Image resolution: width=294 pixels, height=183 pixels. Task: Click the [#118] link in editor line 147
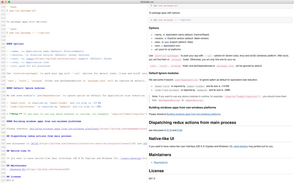[35, 143]
